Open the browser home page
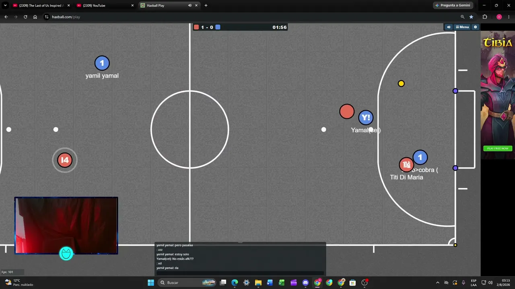This screenshot has width=515, height=289. coord(35,17)
